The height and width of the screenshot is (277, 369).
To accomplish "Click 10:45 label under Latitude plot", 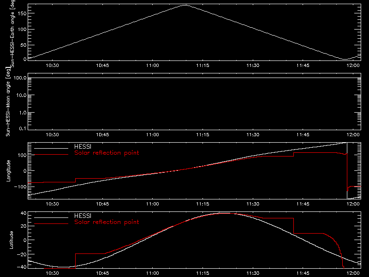I will [102, 273].
